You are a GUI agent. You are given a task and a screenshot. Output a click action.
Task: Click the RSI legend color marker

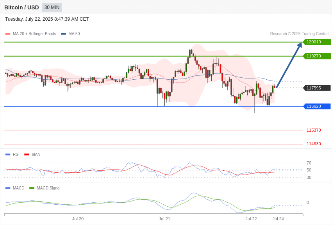8,155
